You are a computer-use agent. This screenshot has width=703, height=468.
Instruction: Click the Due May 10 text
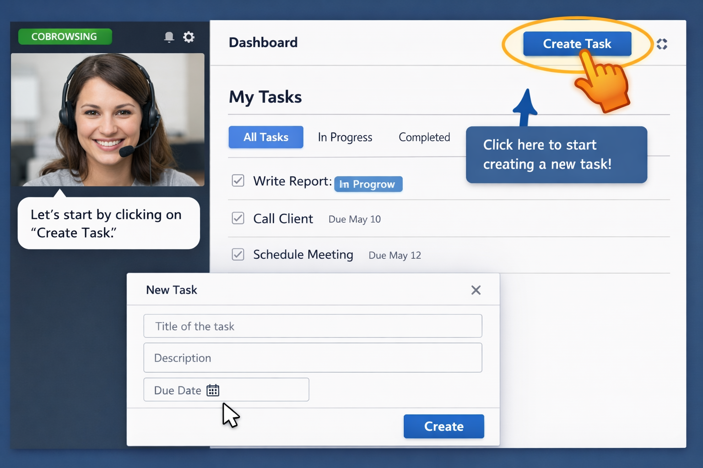355,219
